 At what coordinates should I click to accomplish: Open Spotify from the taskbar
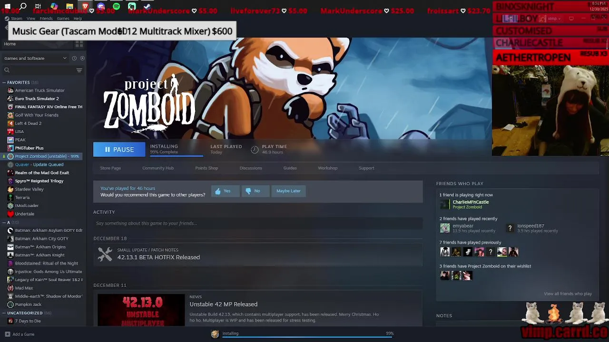(x=116, y=6)
